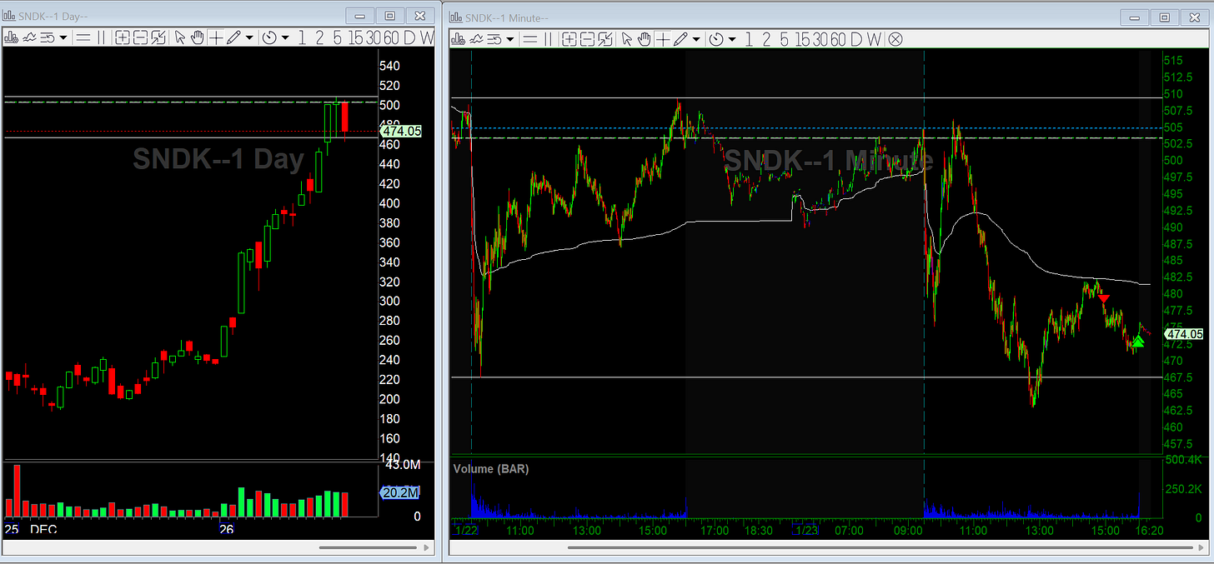Click the list-return icon in Day window toolbar

coord(47,37)
